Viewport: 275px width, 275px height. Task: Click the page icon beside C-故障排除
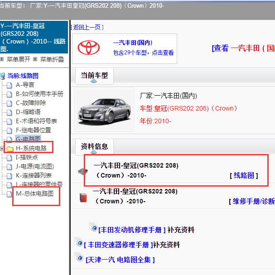coord(10,103)
